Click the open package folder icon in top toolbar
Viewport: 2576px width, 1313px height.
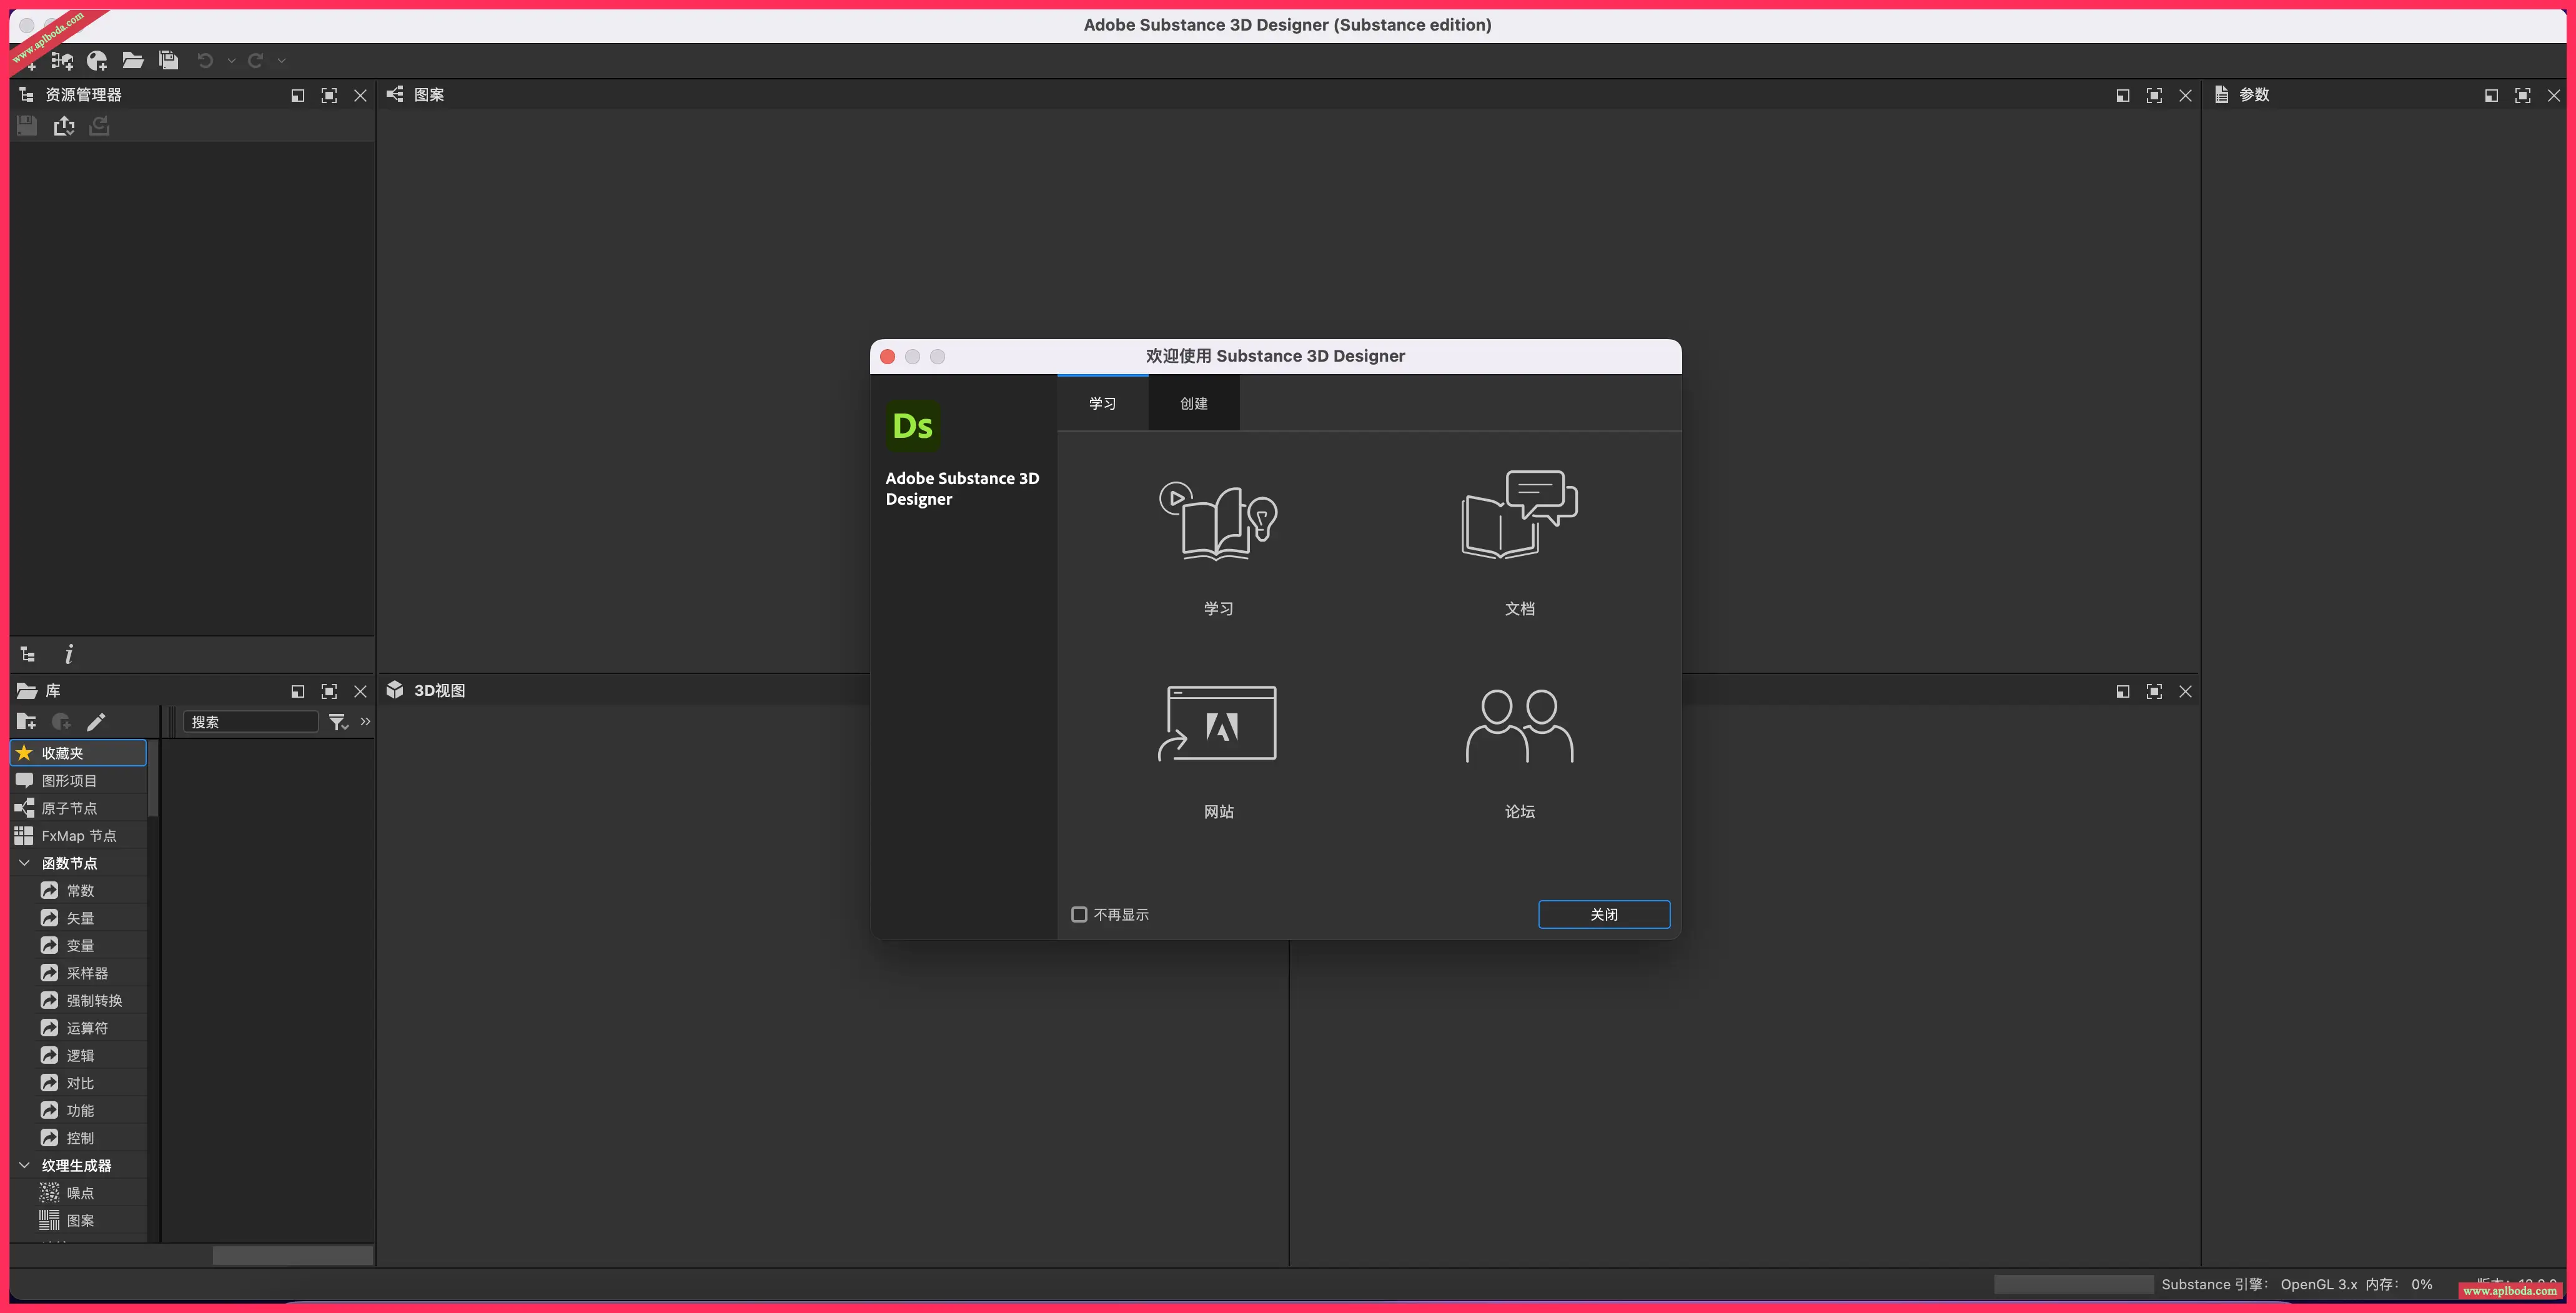click(x=132, y=61)
